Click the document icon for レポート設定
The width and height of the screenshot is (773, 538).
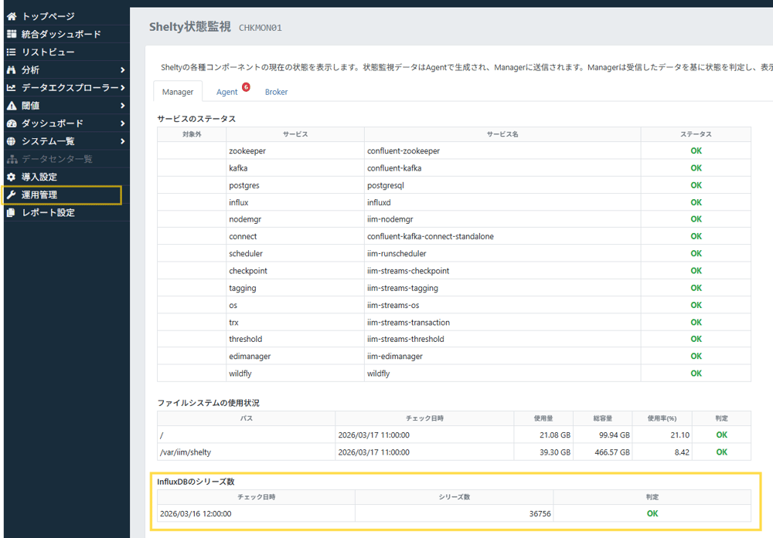(12, 212)
